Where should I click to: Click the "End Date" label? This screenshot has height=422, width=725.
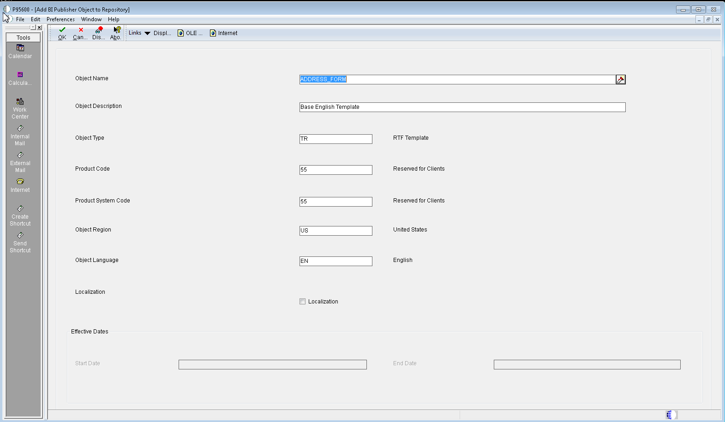click(x=405, y=363)
